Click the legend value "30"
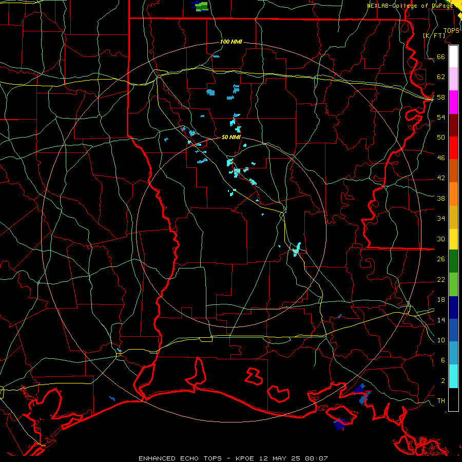Screen dimensions: 462x462 pos(441,239)
